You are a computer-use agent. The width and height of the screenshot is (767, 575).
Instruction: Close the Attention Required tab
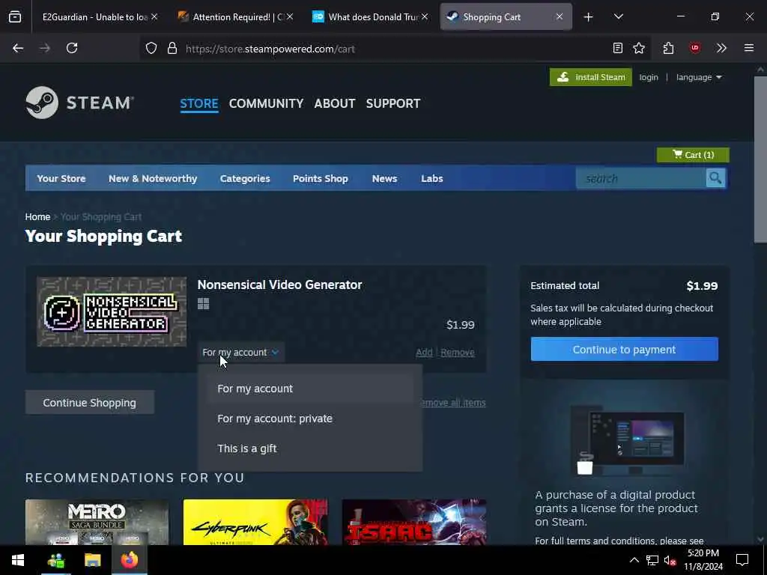click(x=290, y=16)
